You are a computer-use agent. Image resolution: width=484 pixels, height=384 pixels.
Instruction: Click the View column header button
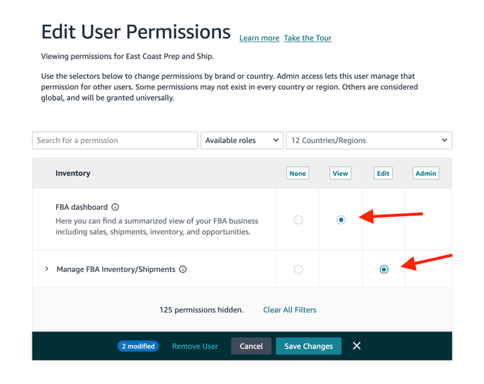tap(340, 173)
